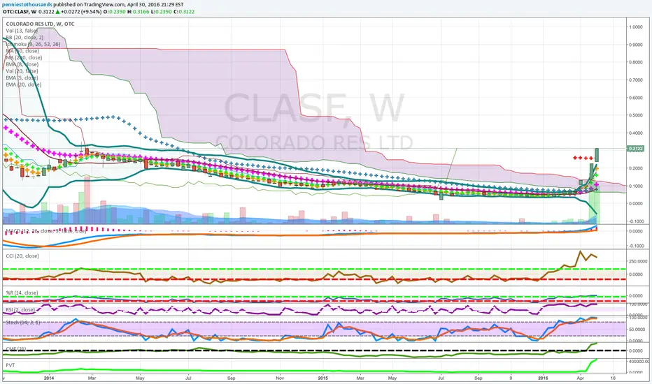Image resolution: width=652 pixels, height=384 pixels.
Task: Click the 0.9000 price axis label
Action: tap(636, 45)
